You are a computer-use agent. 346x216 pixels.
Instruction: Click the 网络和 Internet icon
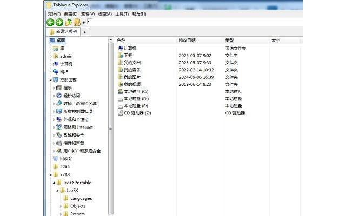coord(59,127)
